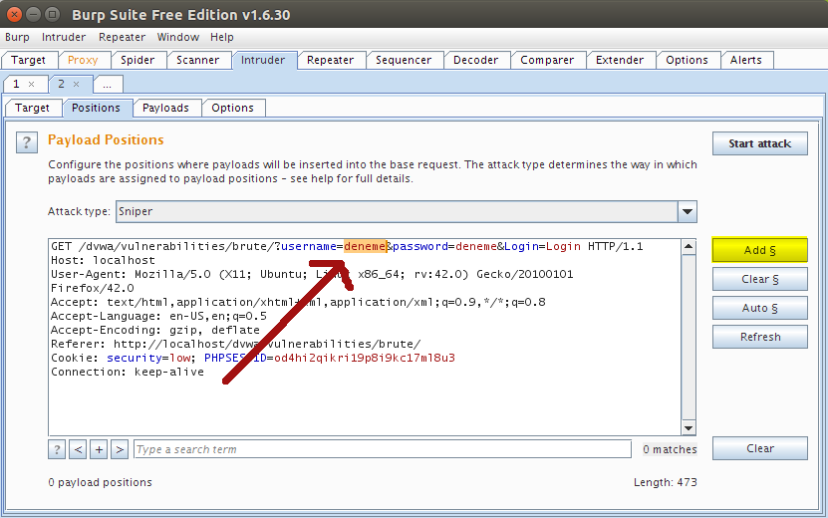Close Intruder attack tab 2

77,84
